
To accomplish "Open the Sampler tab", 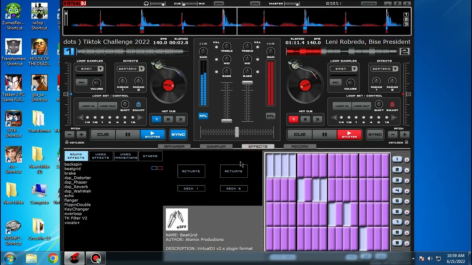I will point(216,146).
